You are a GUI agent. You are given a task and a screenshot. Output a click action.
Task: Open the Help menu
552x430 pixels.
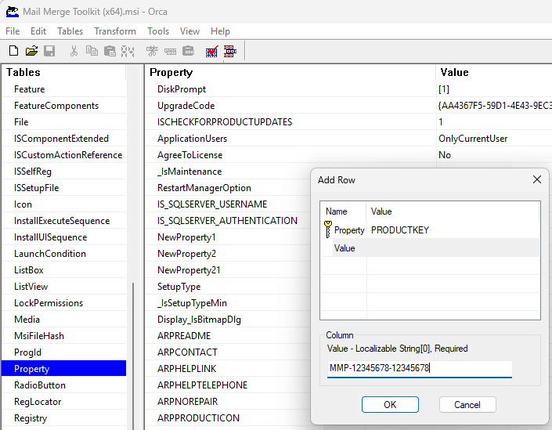pyautogui.click(x=220, y=31)
